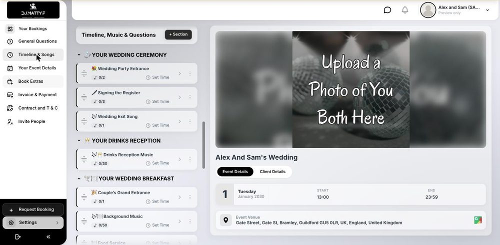
Task: Open the notifications bell
Action: 404,10
